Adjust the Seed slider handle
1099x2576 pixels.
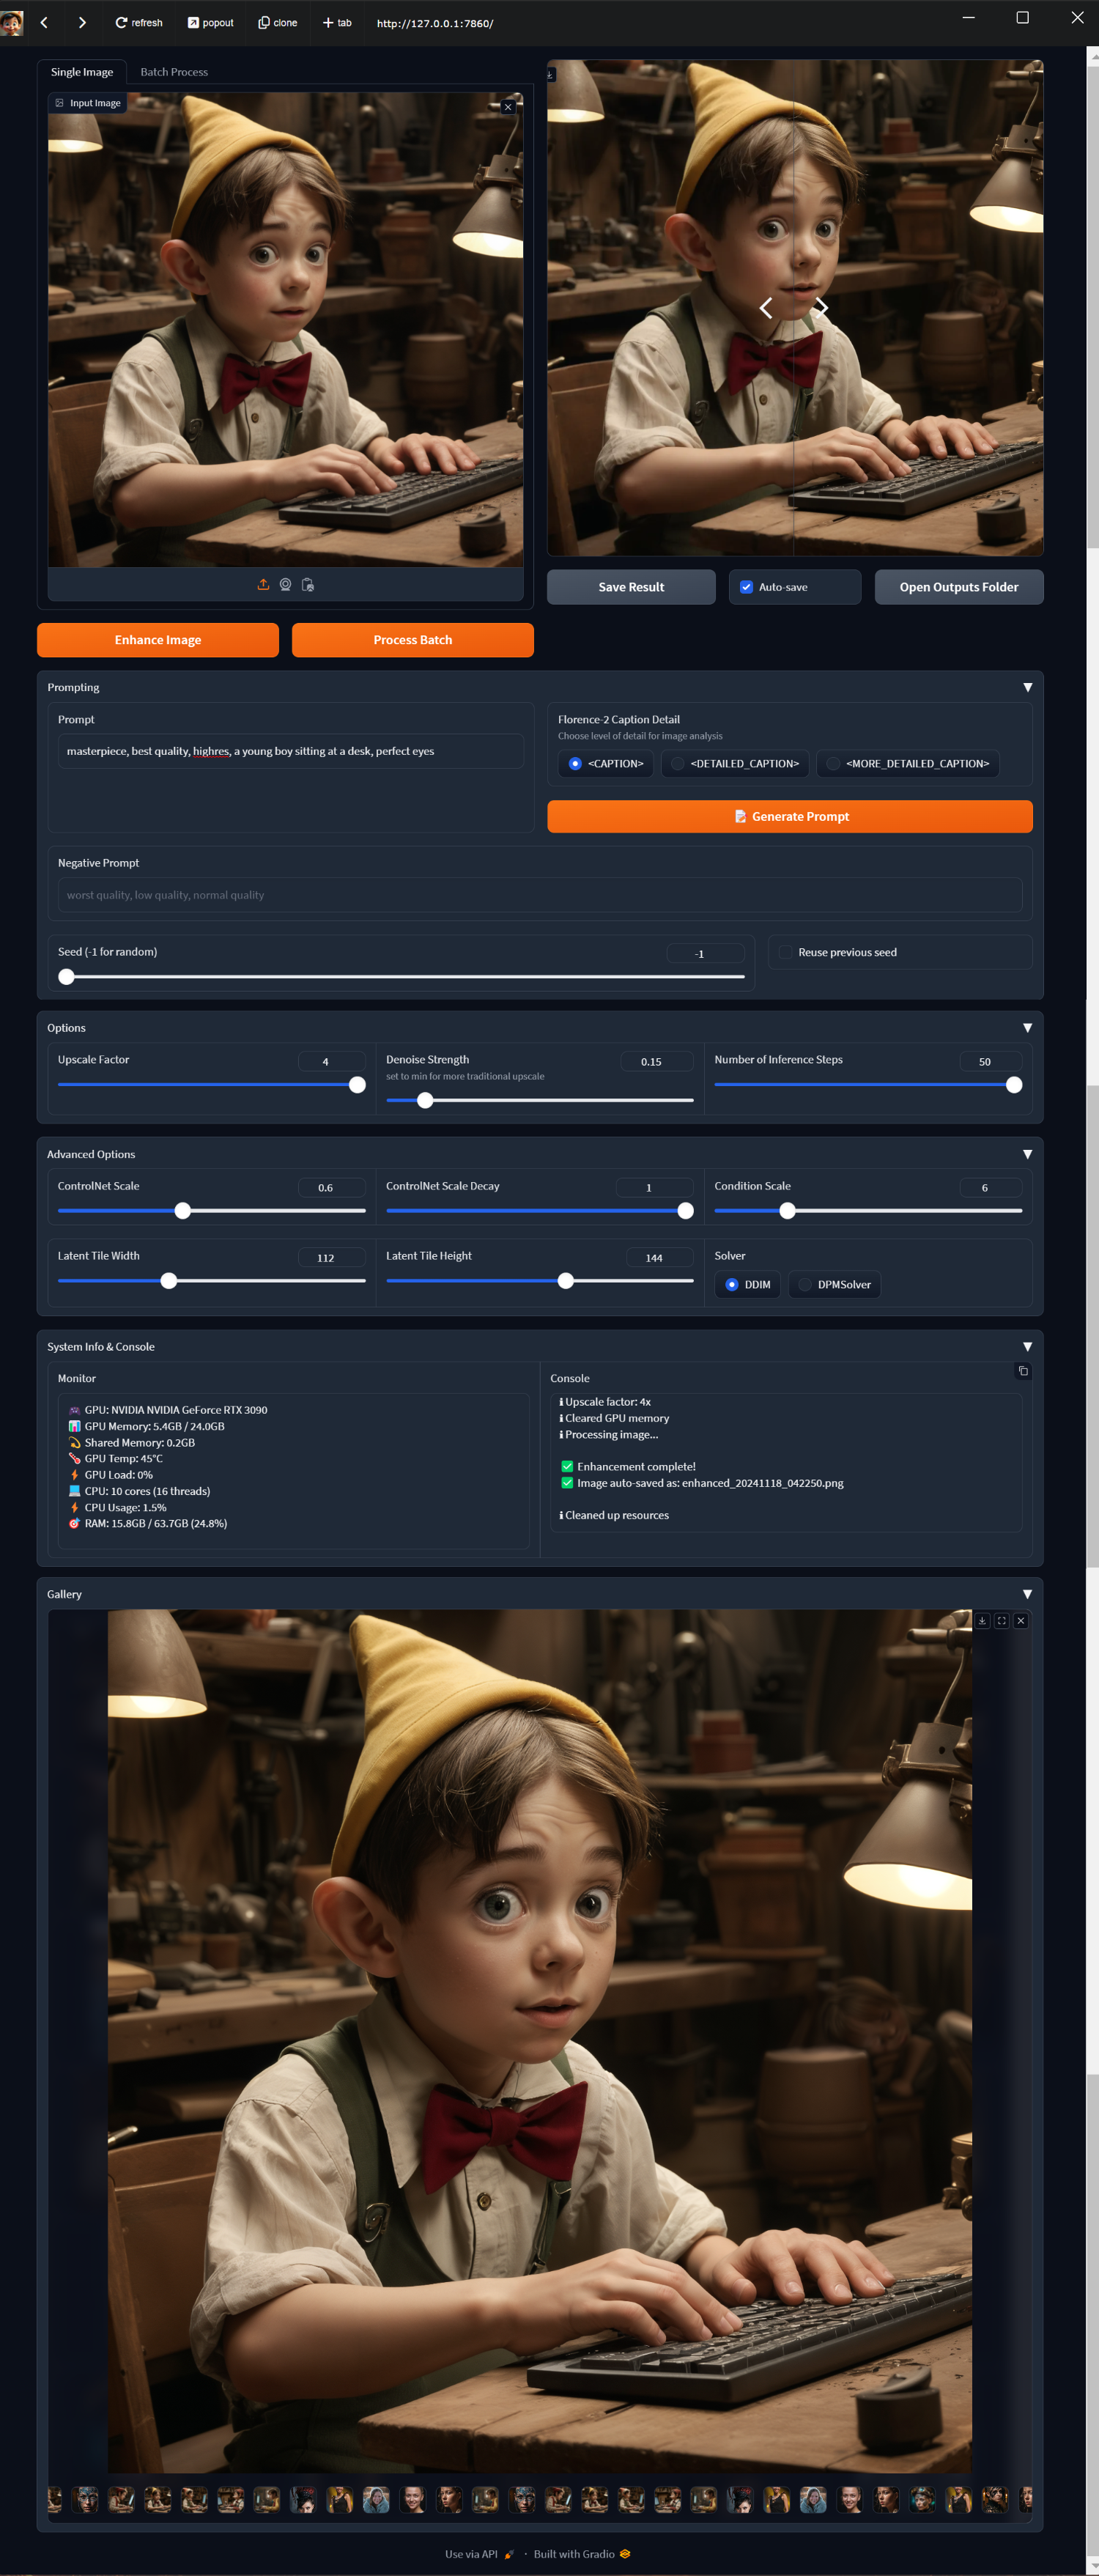(66, 976)
